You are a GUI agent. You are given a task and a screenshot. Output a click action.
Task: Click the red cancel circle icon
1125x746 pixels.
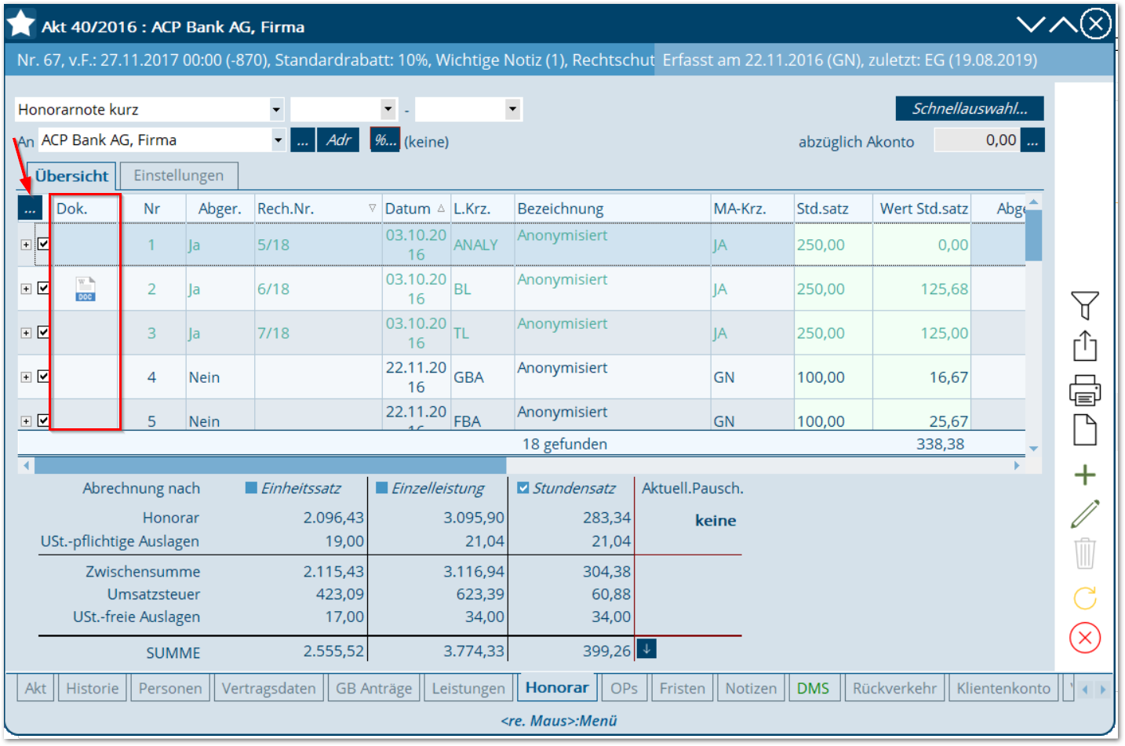tap(1084, 638)
